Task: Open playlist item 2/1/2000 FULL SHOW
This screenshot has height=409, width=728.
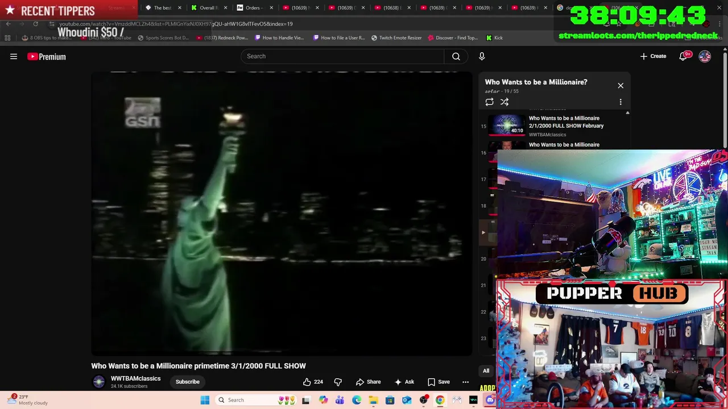Action: click(x=566, y=122)
